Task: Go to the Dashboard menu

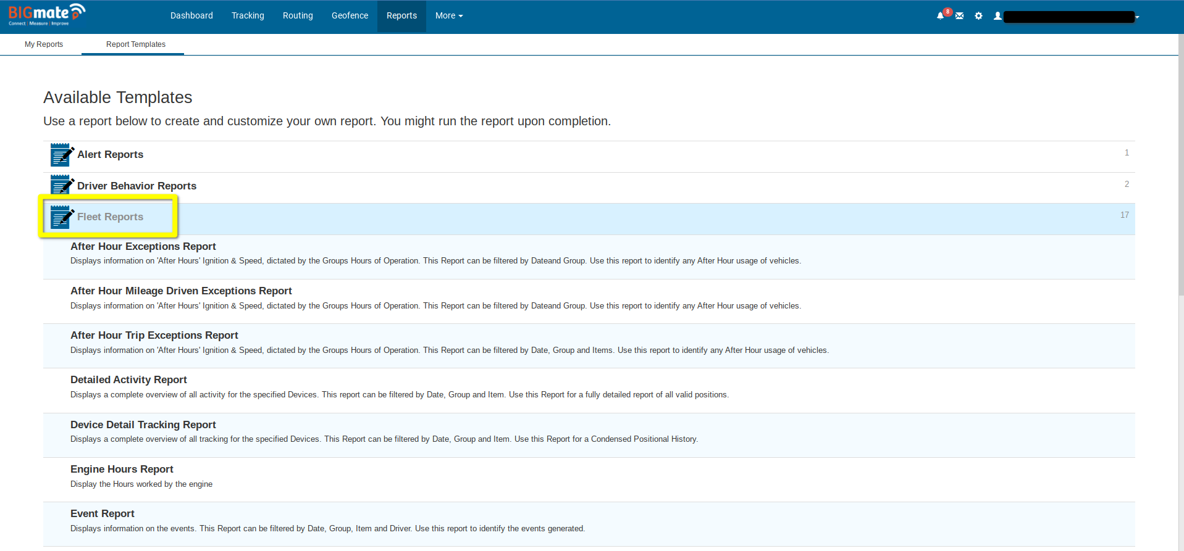Action: [191, 16]
